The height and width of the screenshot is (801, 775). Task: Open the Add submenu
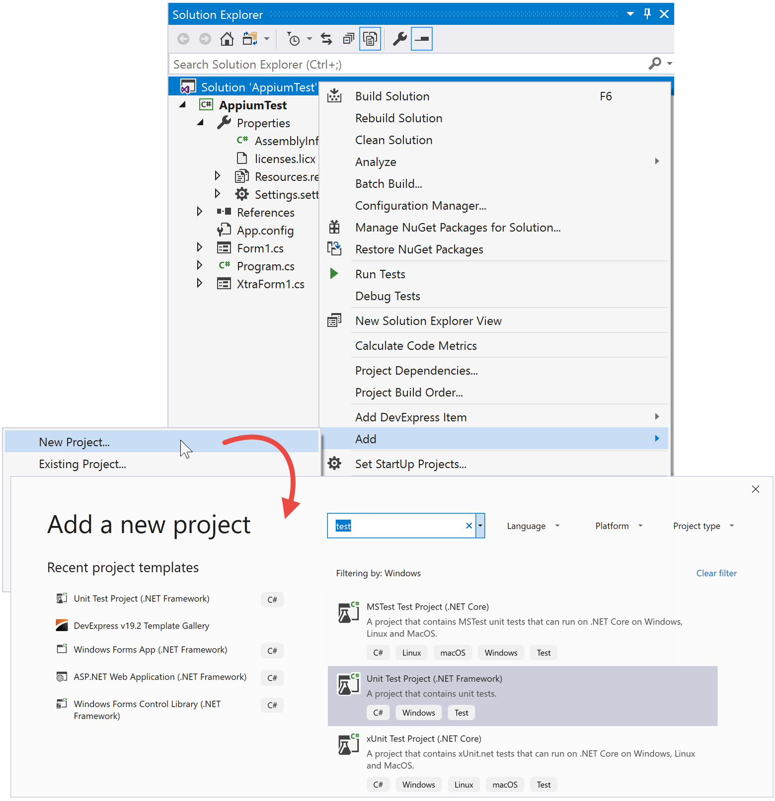click(494, 439)
